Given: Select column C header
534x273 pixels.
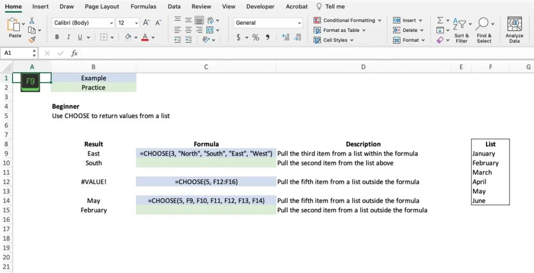Looking at the screenshot, I should [206, 67].
